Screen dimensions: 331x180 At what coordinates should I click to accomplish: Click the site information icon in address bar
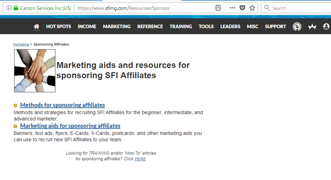pyautogui.click(x=9, y=8)
